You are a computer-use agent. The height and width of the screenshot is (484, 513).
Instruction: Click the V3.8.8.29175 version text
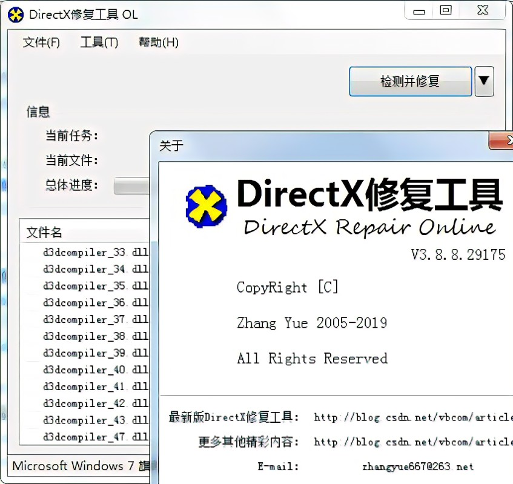coord(458,254)
